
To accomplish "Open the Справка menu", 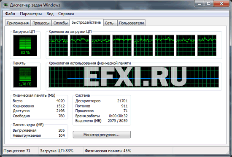I will (x=66, y=14).
